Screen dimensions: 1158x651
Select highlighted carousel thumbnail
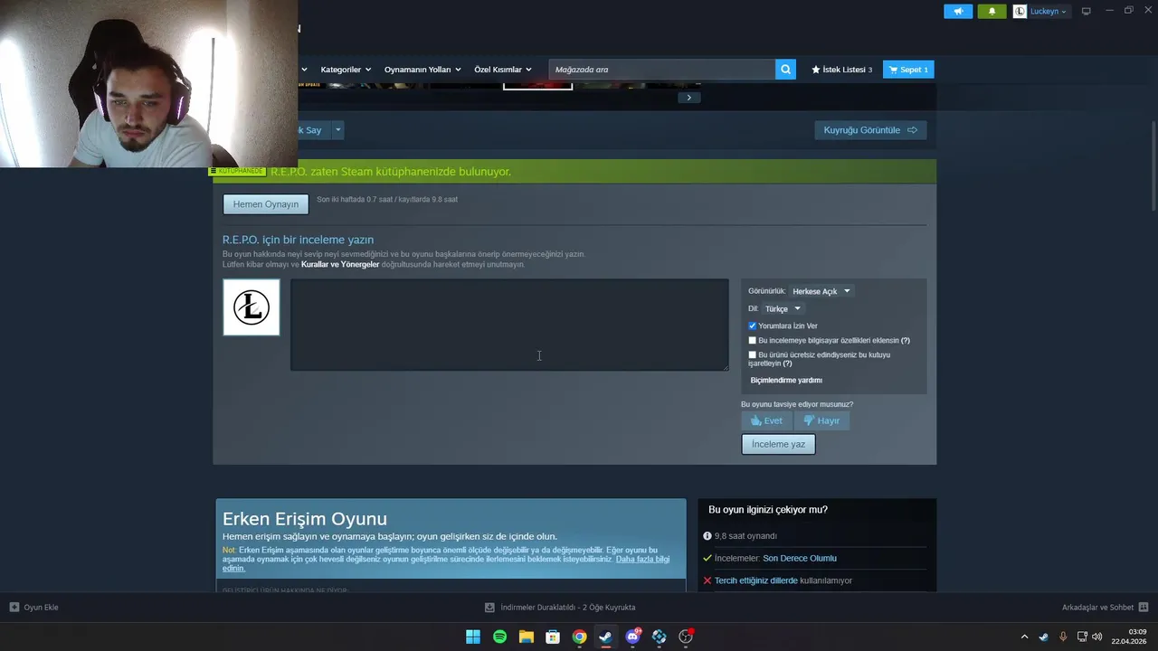tap(537, 87)
